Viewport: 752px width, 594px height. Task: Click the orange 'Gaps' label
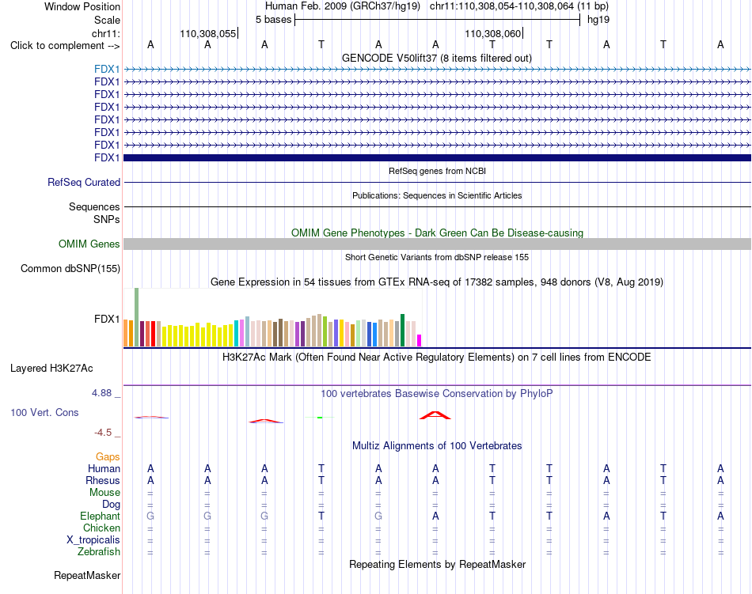point(108,456)
